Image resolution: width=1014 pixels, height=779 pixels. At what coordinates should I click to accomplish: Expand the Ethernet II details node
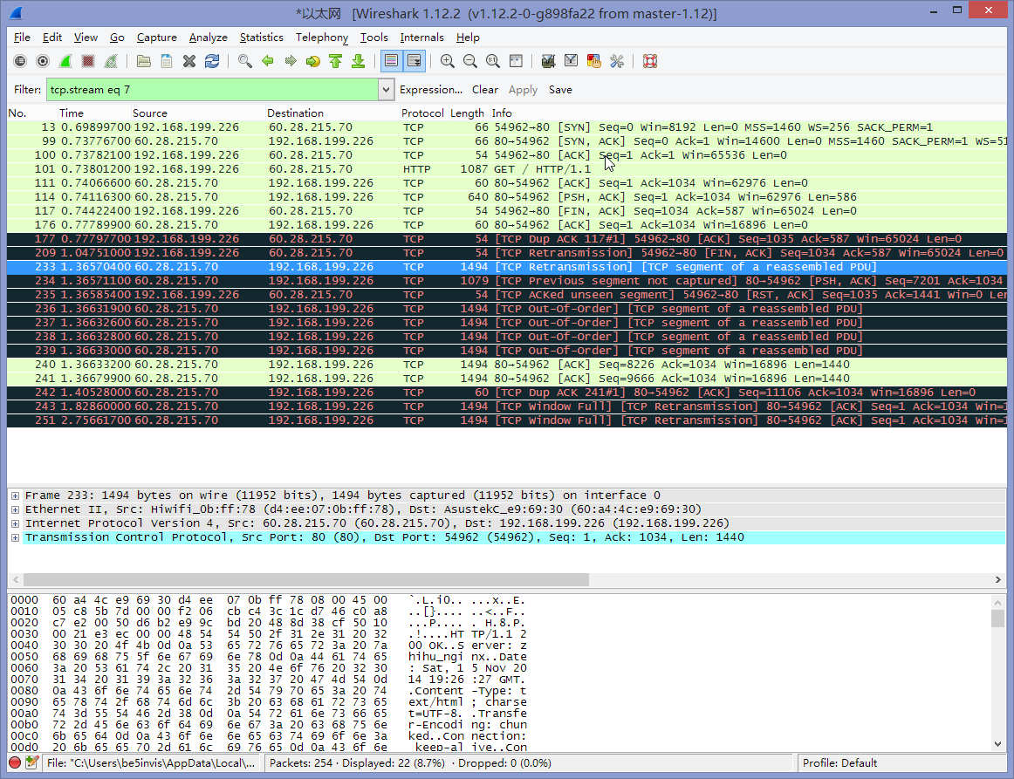tap(15, 510)
